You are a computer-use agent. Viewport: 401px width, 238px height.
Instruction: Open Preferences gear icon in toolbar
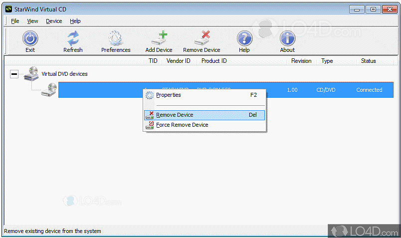click(x=115, y=38)
